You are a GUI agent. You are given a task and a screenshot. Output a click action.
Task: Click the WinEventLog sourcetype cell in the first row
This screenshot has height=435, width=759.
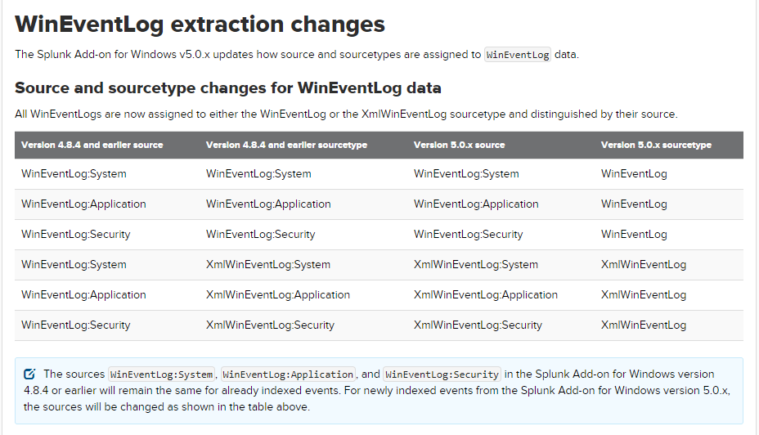pyautogui.click(x=634, y=173)
